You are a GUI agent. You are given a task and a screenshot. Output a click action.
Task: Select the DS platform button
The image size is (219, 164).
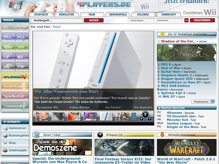click(x=8, y=67)
